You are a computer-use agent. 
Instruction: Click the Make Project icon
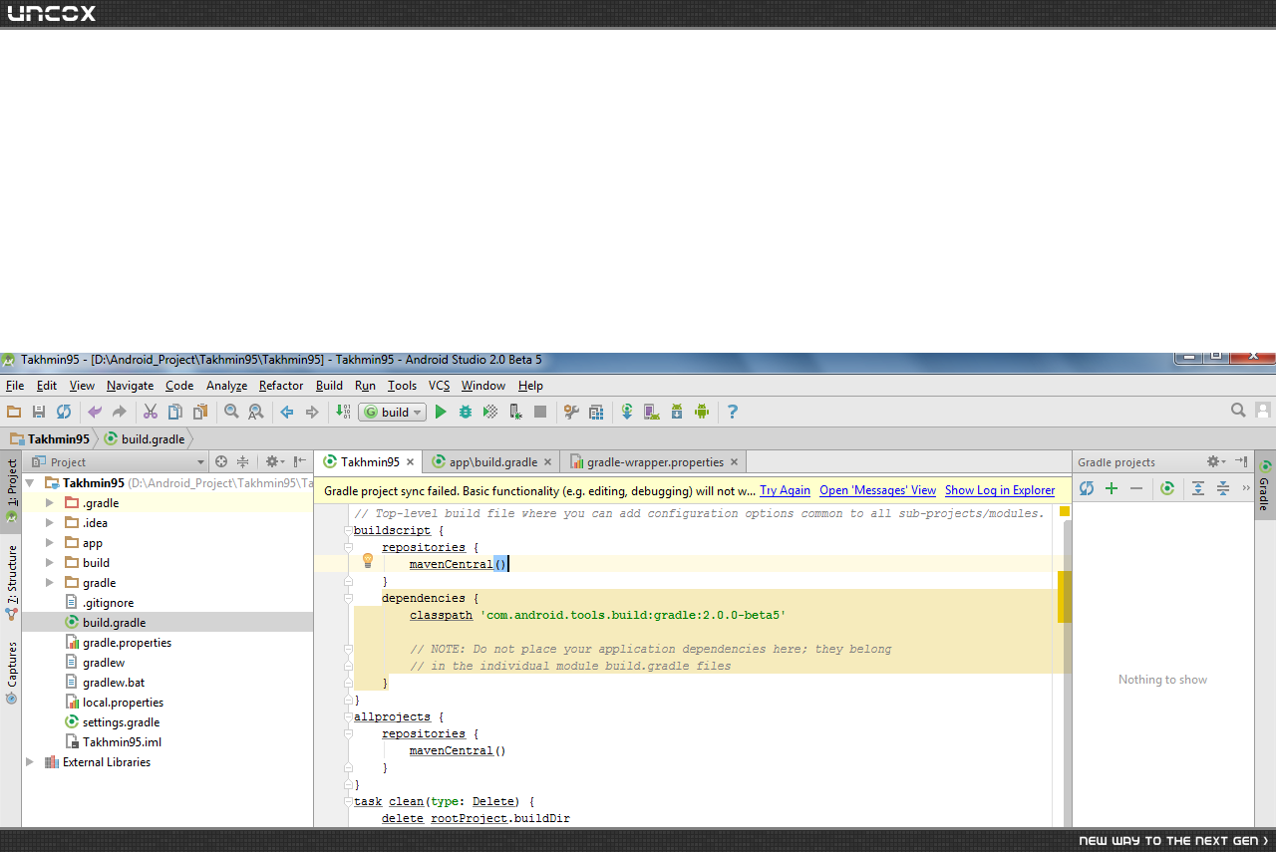[x=343, y=412]
